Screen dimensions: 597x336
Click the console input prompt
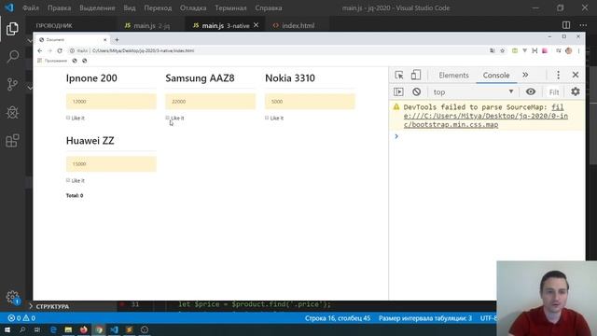click(x=489, y=136)
